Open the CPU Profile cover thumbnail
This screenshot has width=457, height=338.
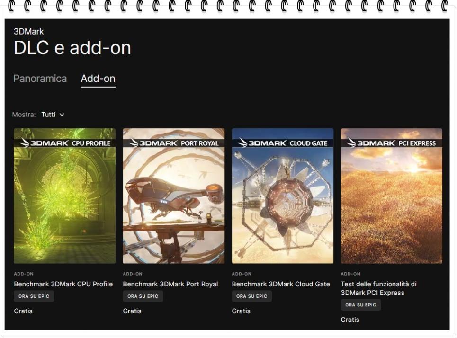tap(64, 196)
